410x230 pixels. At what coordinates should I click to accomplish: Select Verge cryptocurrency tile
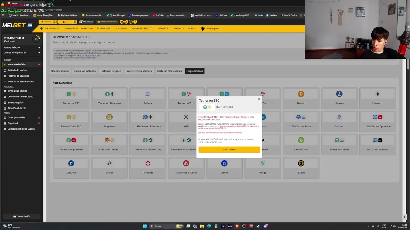click(x=263, y=167)
